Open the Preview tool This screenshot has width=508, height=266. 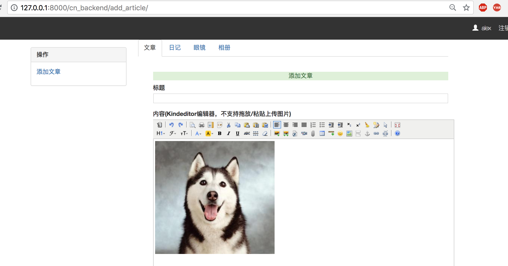pos(193,125)
